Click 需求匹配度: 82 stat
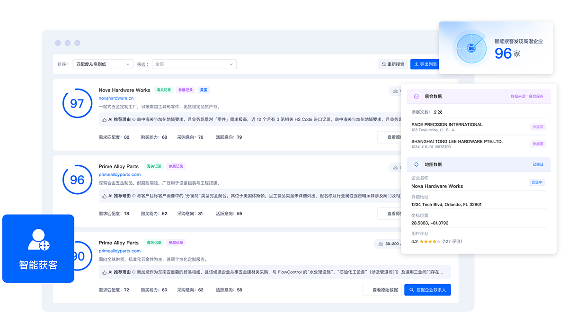 point(114,137)
